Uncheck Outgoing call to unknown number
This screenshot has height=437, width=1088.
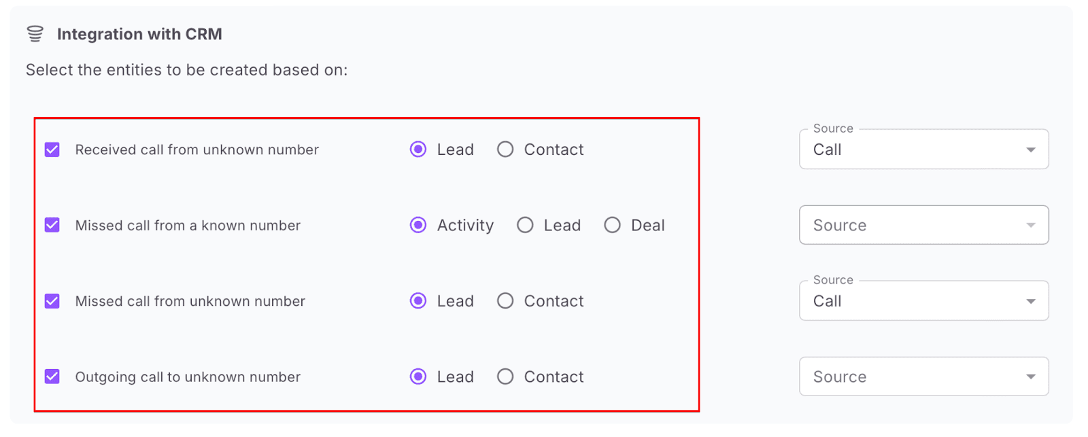point(52,377)
